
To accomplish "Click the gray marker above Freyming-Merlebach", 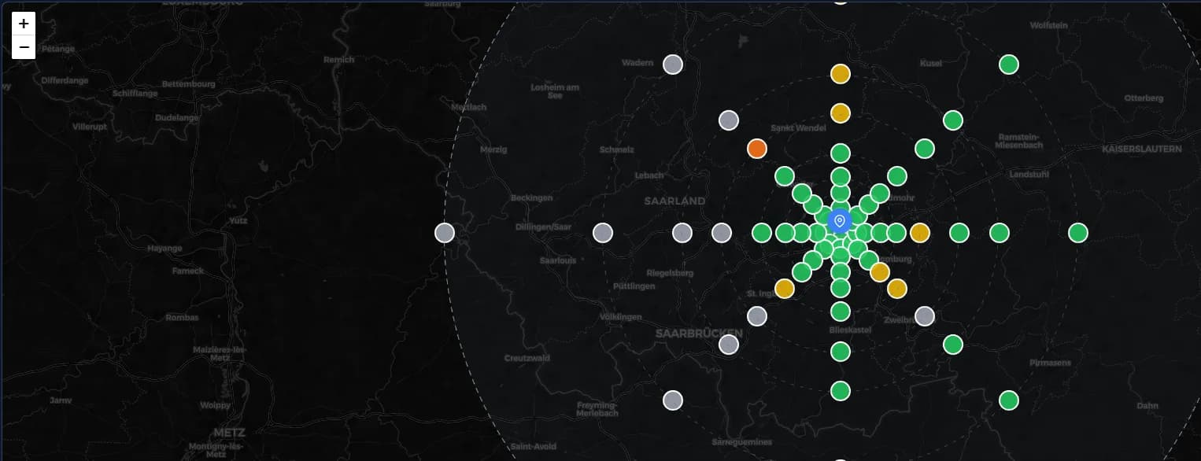I will [672, 400].
